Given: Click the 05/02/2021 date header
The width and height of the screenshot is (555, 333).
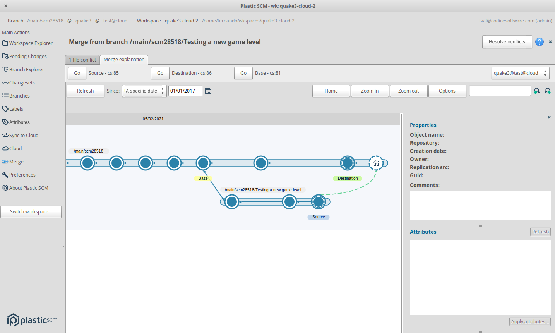Looking at the screenshot, I should click(153, 119).
